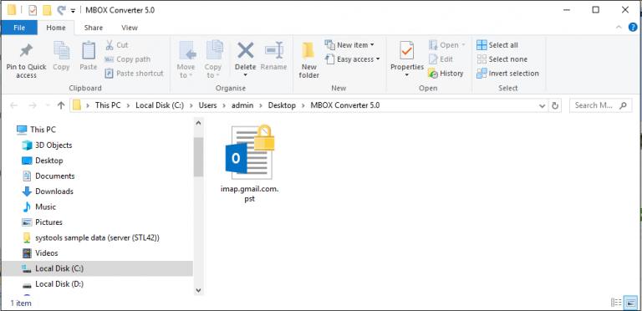Select the imap.gmail.com.pst file
Screen dimensions: 642x311
249,164
